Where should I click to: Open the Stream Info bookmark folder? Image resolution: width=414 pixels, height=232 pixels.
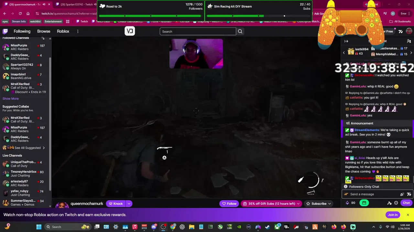pyautogui.click(x=19, y=22)
